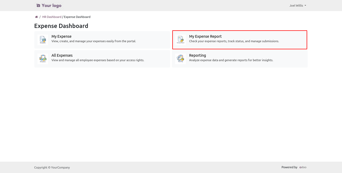The image size is (342, 173).
Task: Open the Reporting title
Action: (197, 55)
